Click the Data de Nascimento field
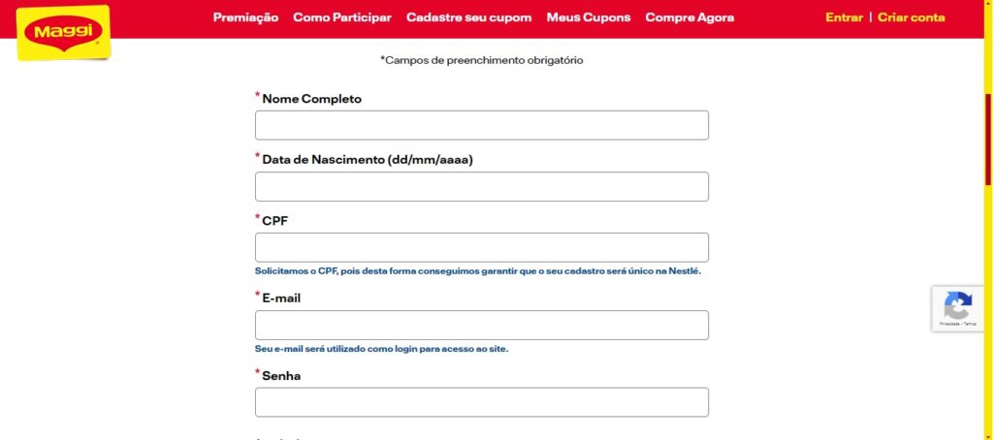This screenshot has width=993, height=440. pyautogui.click(x=481, y=186)
